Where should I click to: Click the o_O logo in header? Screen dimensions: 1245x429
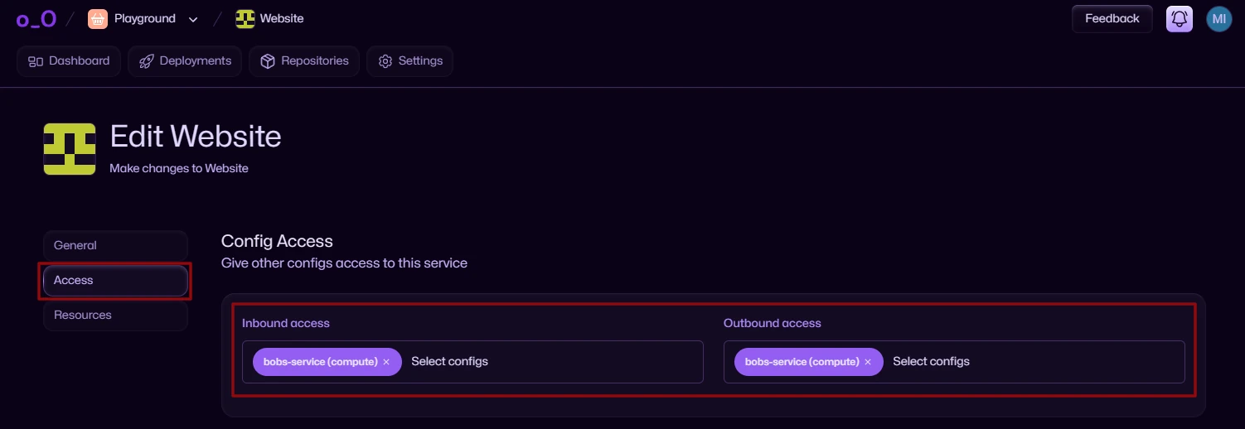[x=36, y=19]
